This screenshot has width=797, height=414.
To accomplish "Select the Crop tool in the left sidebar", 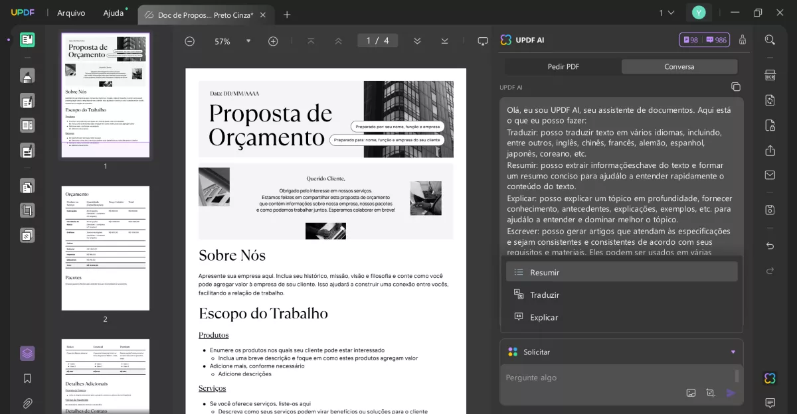I will (27, 210).
